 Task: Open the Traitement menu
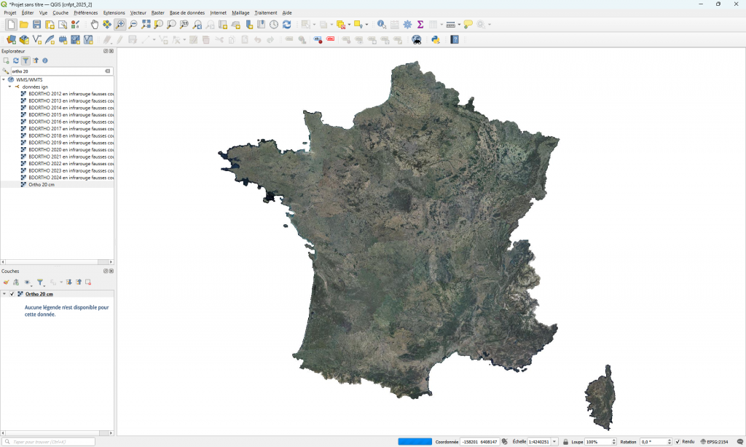(x=265, y=12)
